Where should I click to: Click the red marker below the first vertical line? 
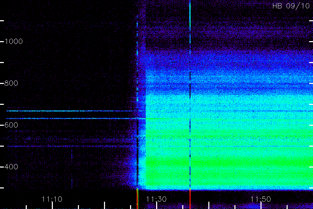click(137, 199)
